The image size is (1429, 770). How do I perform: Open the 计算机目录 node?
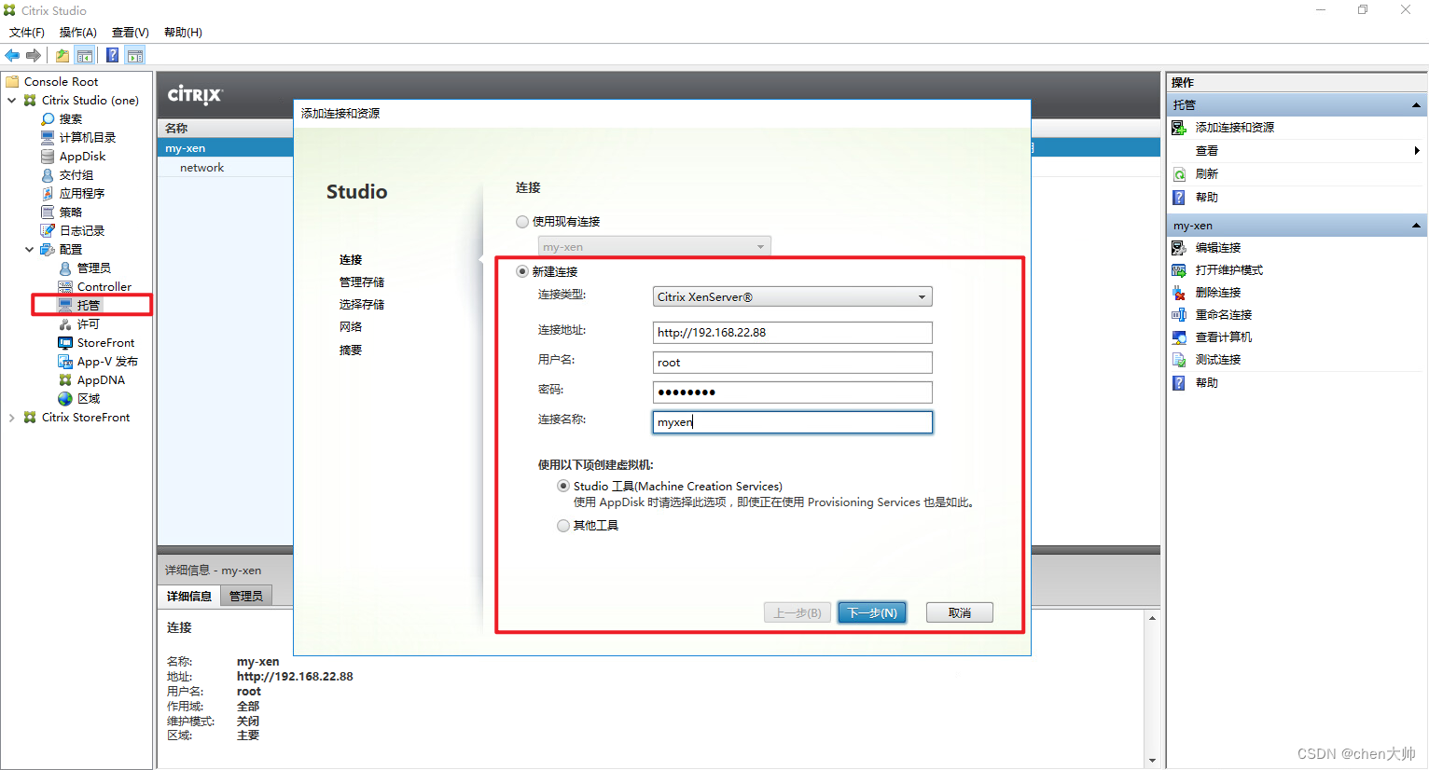click(x=87, y=138)
